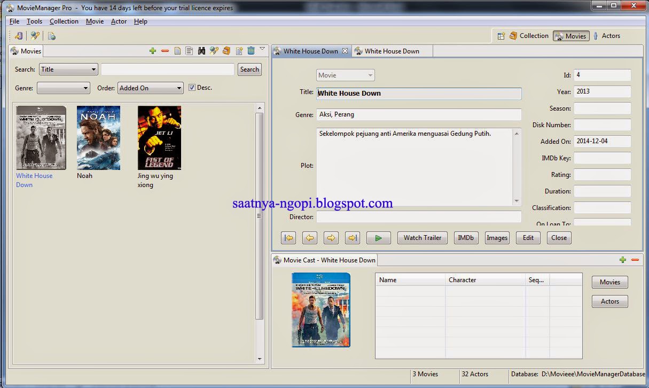Select the second White House Down tab
This screenshot has height=388, width=649.
pyautogui.click(x=392, y=51)
